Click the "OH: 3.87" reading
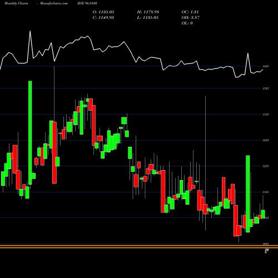Image resolution: width=278 pixels, height=278 pixels. pyautogui.click(x=191, y=18)
